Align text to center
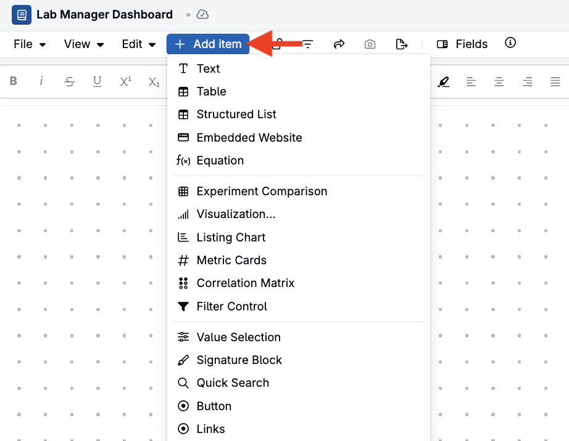Screen dimensions: 569x441 pos(499,82)
